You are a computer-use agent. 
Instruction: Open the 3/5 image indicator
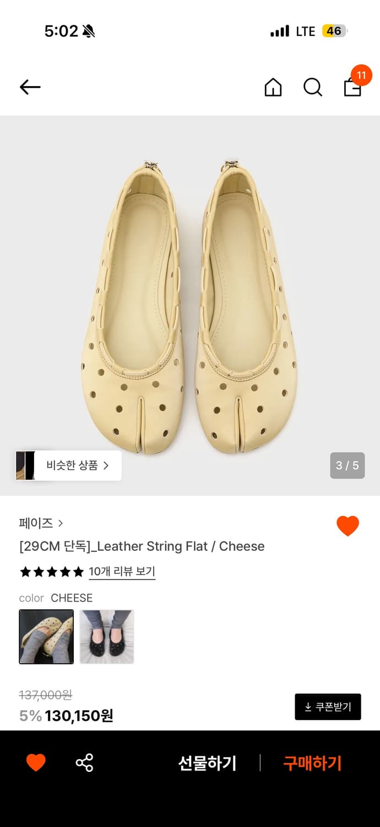coord(348,465)
